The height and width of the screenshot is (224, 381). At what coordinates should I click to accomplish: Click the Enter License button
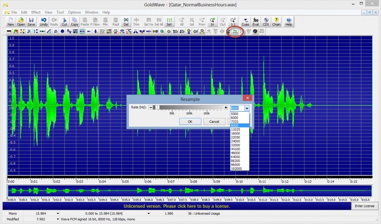tap(365, 206)
